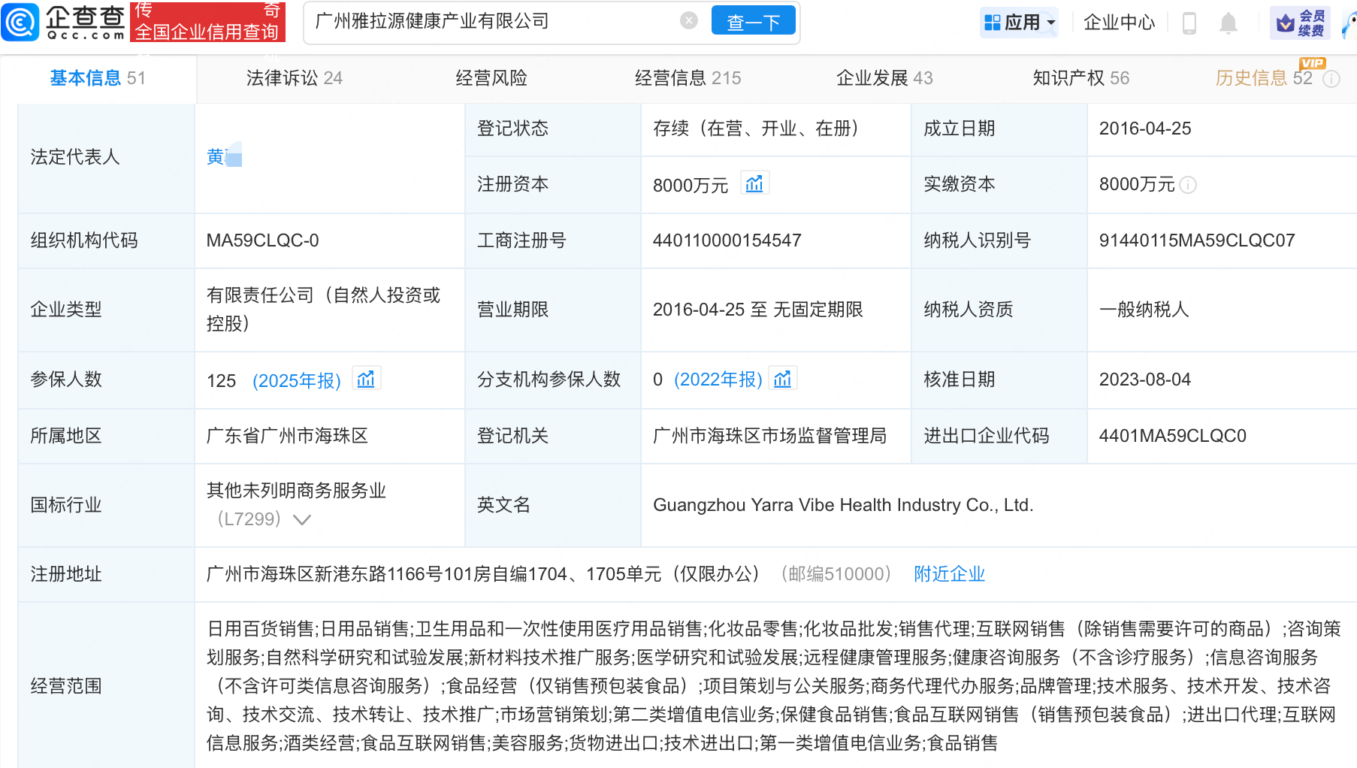Open the 应用 apps dropdown
The height and width of the screenshot is (768, 1357).
click(1020, 23)
